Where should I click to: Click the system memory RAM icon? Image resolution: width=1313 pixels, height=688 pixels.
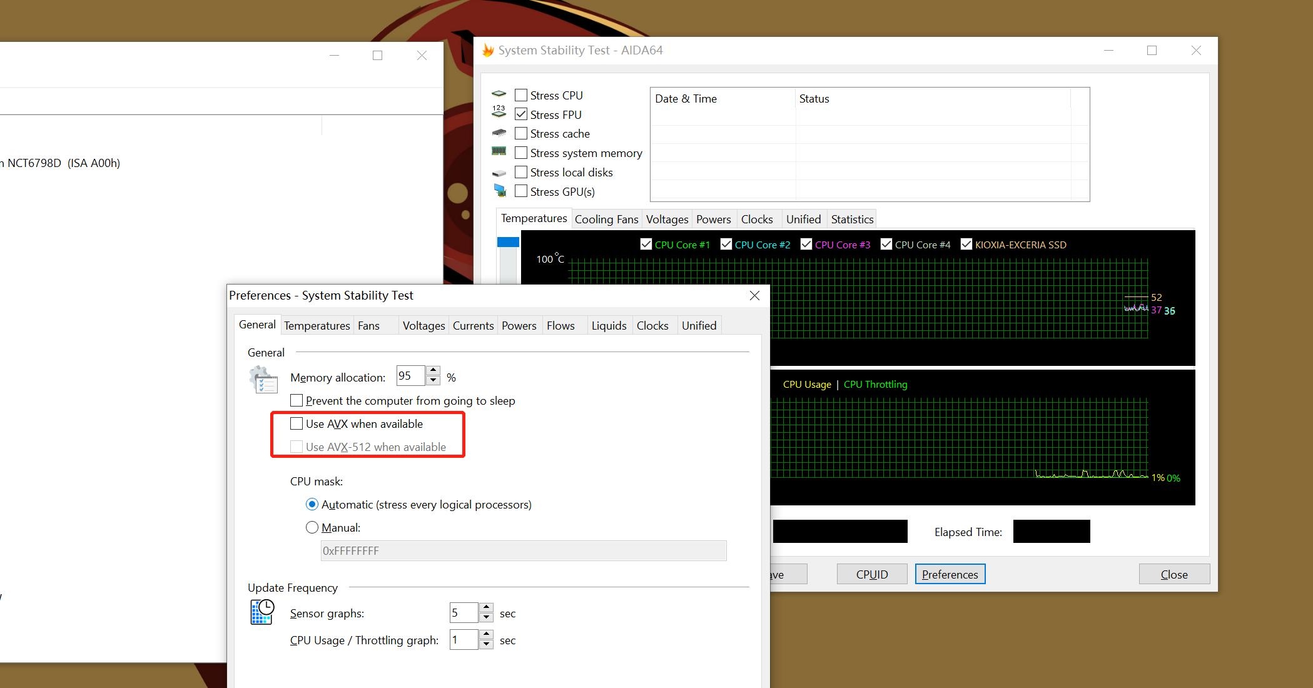(499, 151)
